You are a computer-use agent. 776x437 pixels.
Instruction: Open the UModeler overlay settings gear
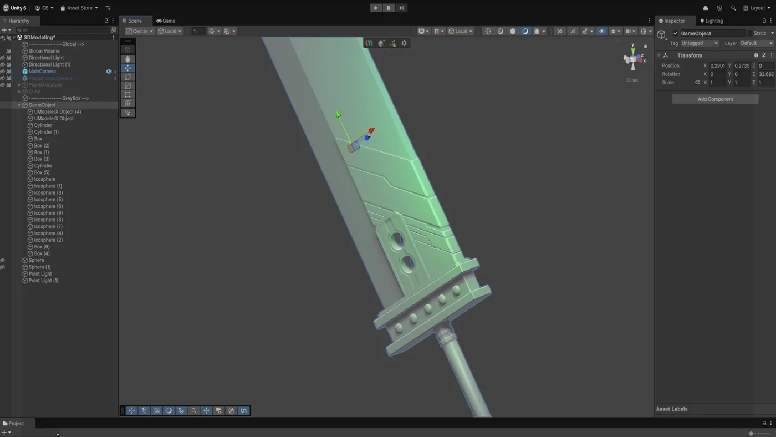(x=404, y=43)
